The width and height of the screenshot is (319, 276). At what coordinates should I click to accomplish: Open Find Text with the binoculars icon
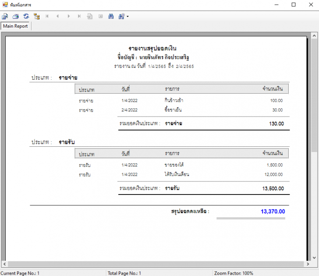(111, 16)
